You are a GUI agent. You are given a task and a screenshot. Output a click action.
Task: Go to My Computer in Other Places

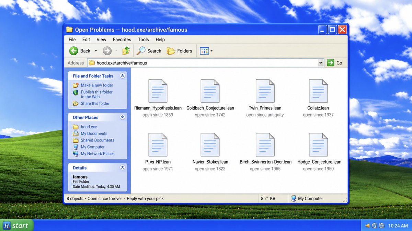tap(89, 147)
